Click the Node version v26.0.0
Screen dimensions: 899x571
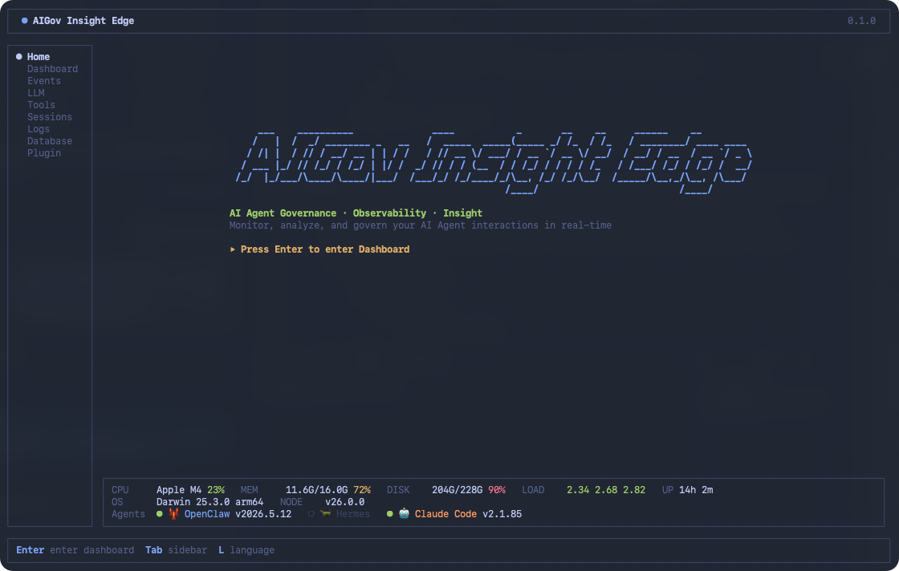(344, 502)
